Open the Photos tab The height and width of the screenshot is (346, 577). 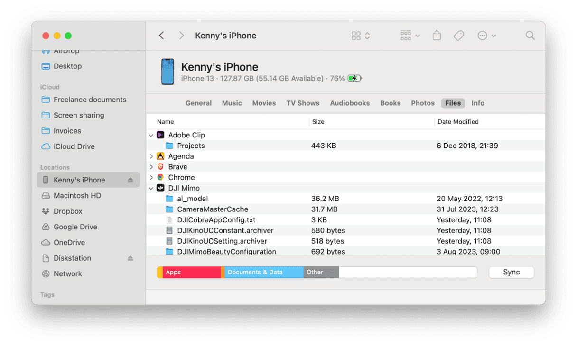point(423,103)
